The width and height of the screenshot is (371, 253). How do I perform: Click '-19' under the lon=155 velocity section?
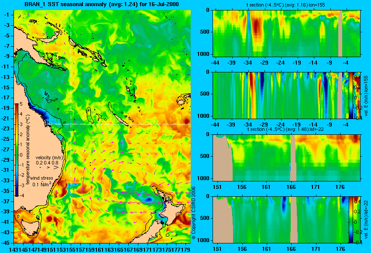click(296, 125)
